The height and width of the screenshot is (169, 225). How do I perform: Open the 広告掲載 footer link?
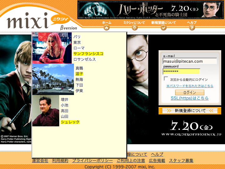pyautogui.click(x=157, y=161)
